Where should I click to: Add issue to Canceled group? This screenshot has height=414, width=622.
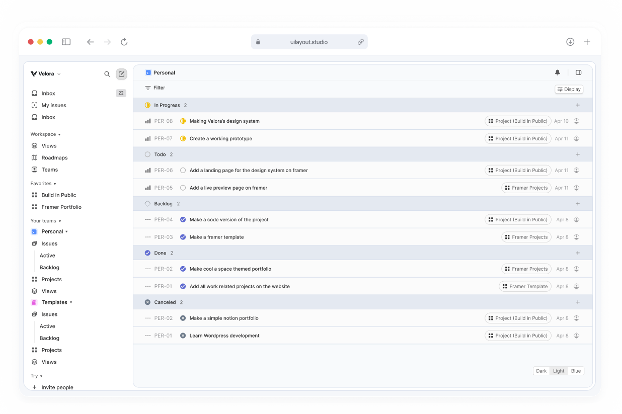tap(578, 302)
